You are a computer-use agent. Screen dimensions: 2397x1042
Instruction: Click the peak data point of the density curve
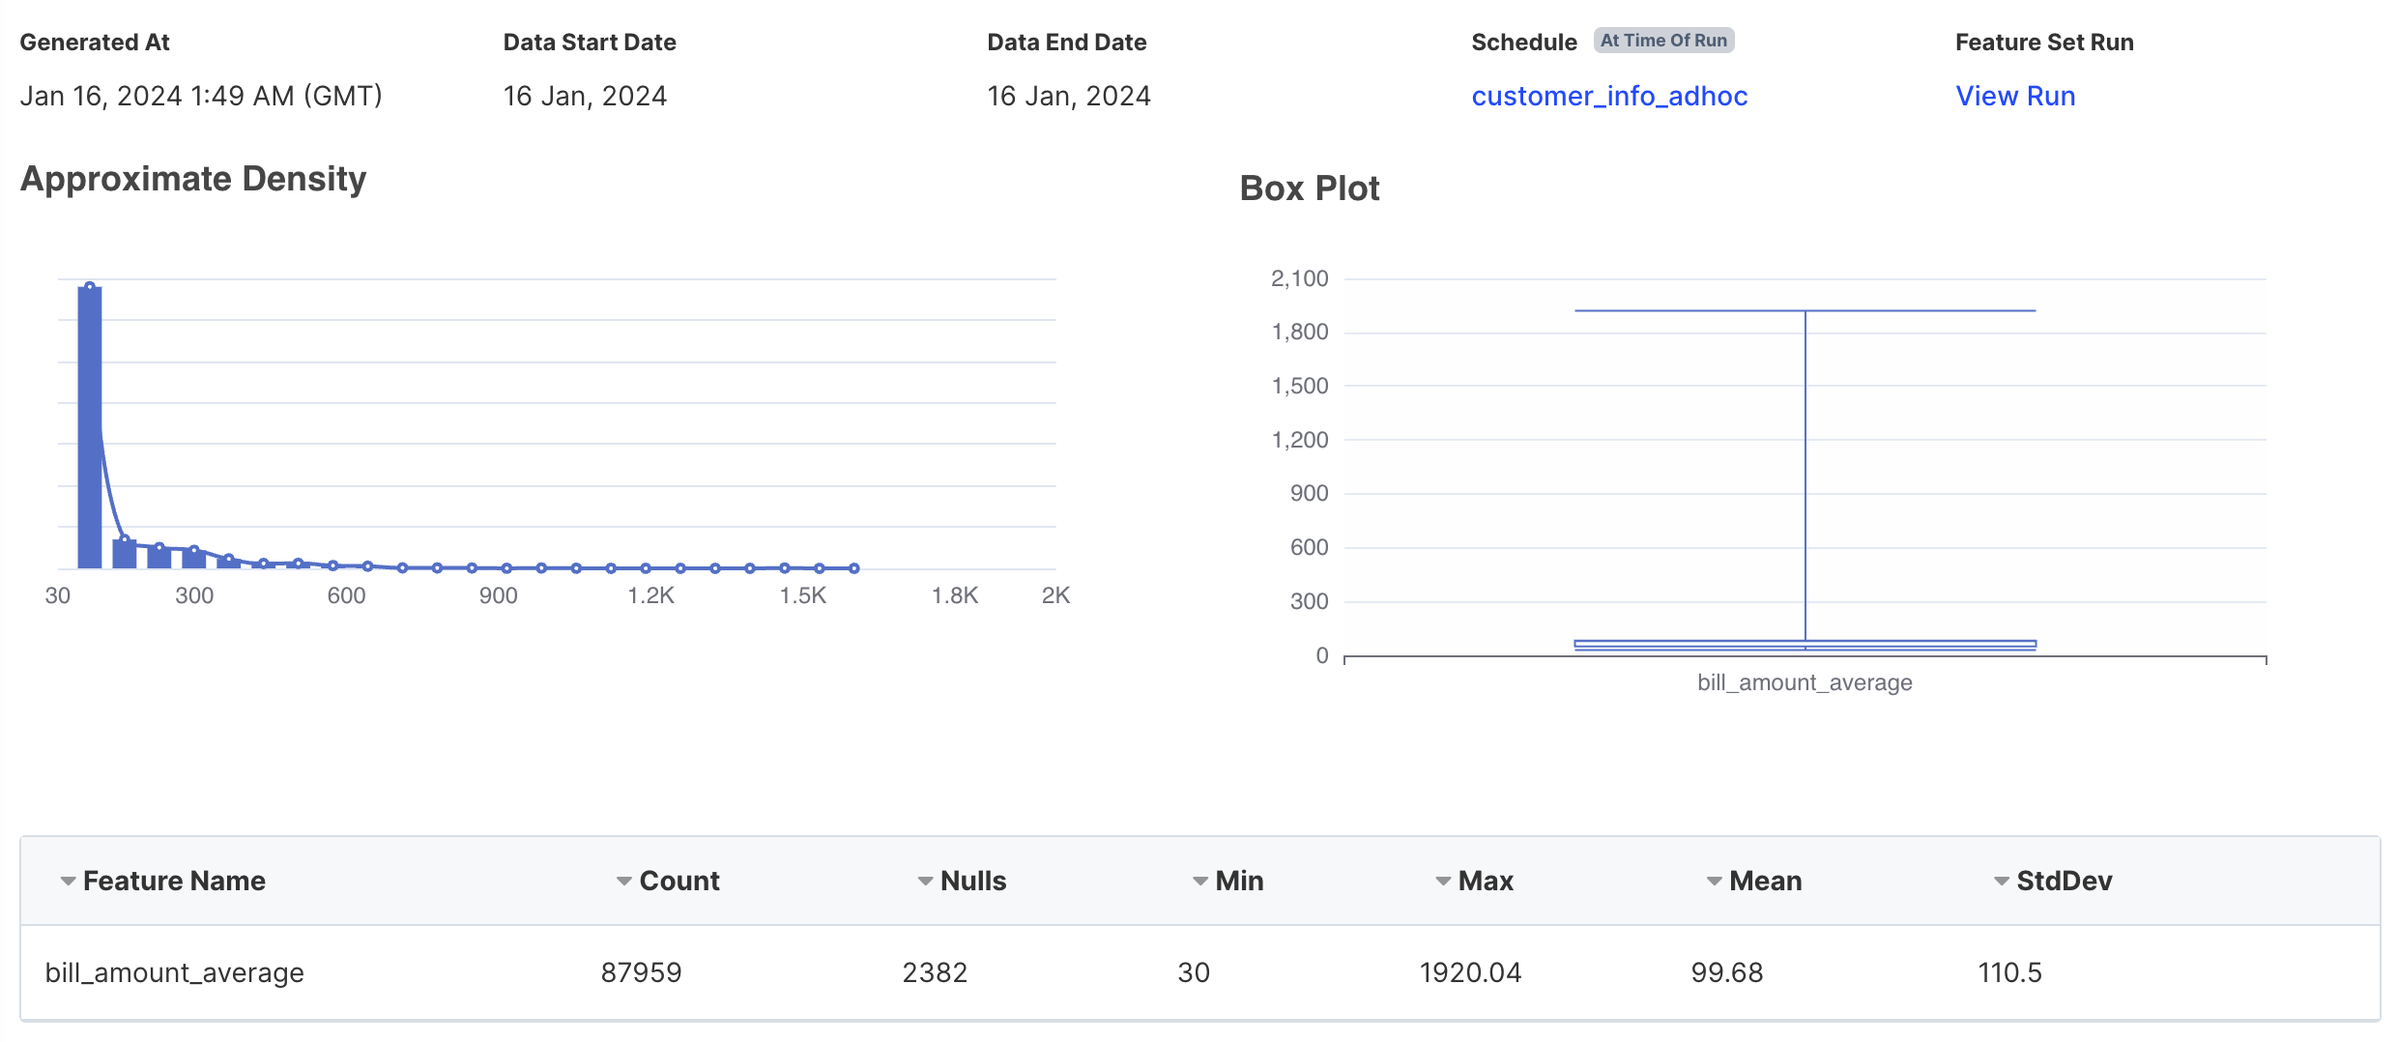click(90, 287)
